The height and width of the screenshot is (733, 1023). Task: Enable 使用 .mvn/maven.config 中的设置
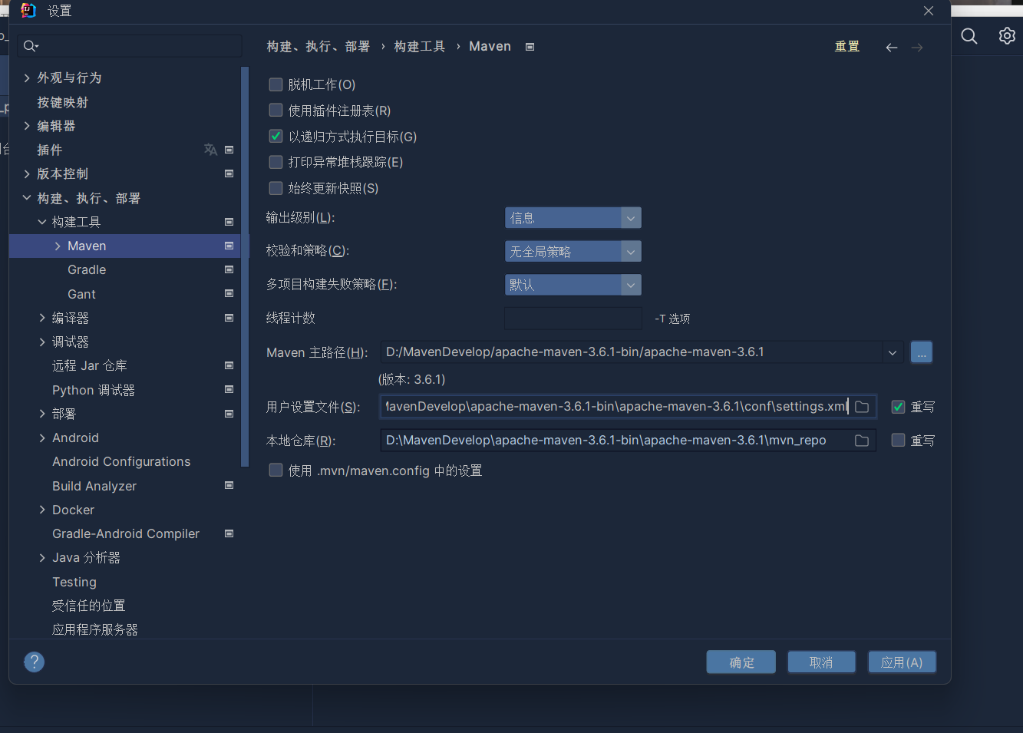[x=276, y=470]
